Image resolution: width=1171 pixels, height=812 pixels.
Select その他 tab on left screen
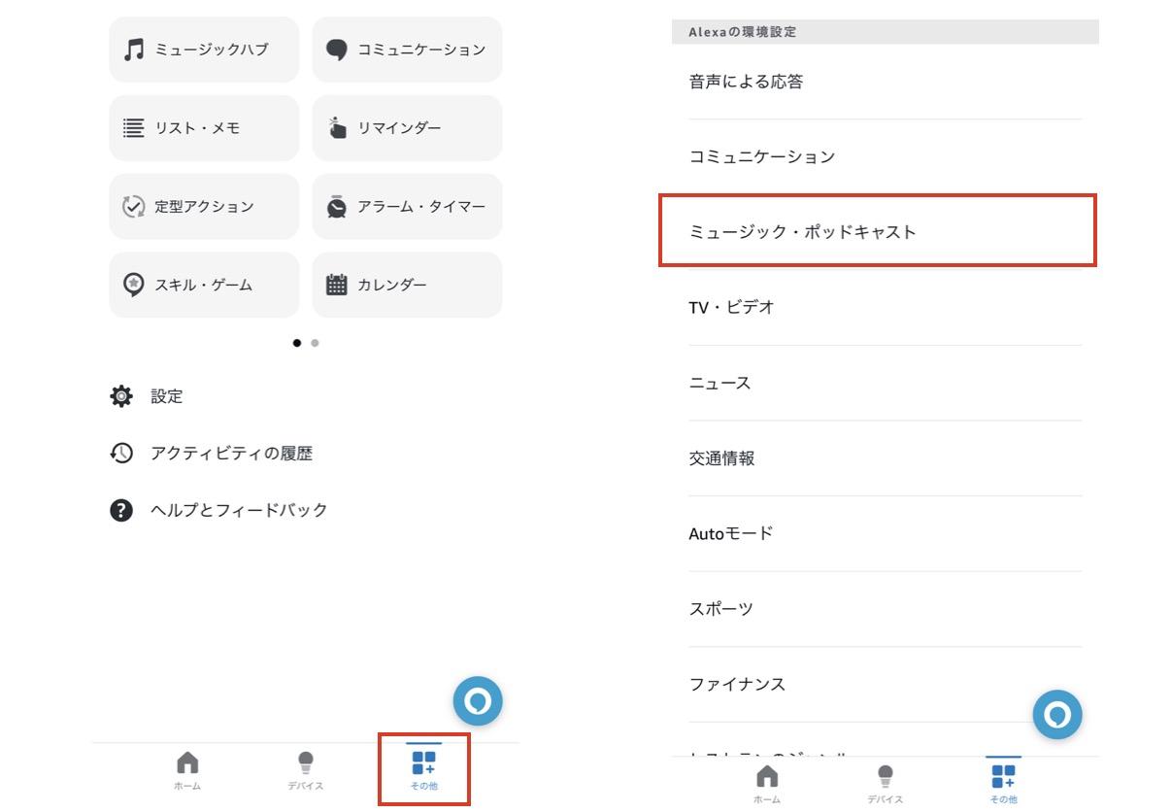pyautogui.click(x=424, y=769)
